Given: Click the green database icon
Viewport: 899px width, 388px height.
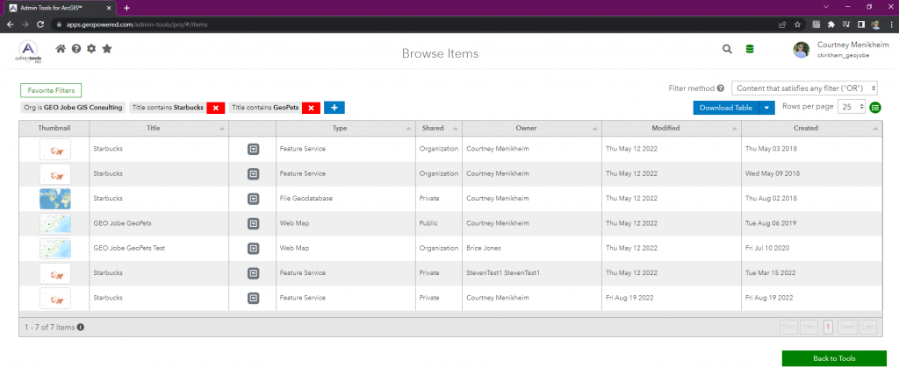Looking at the screenshot, I should click(750, 49).
